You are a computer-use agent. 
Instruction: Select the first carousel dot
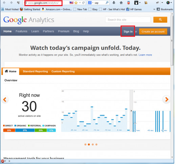click(x=85, y=144)
